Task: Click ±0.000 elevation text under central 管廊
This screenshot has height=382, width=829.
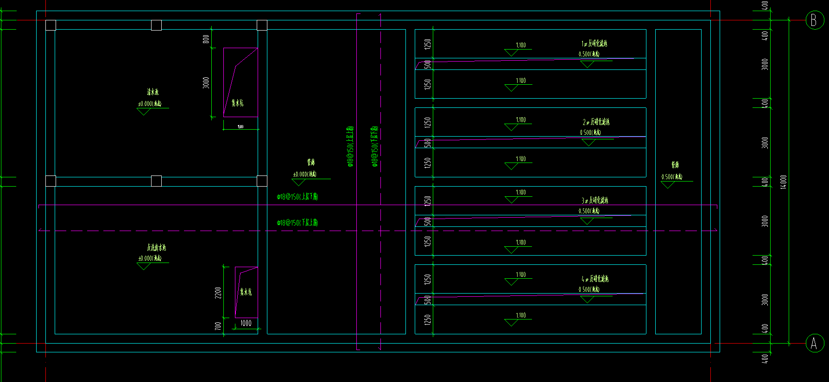Action: [x=305, y=174]
